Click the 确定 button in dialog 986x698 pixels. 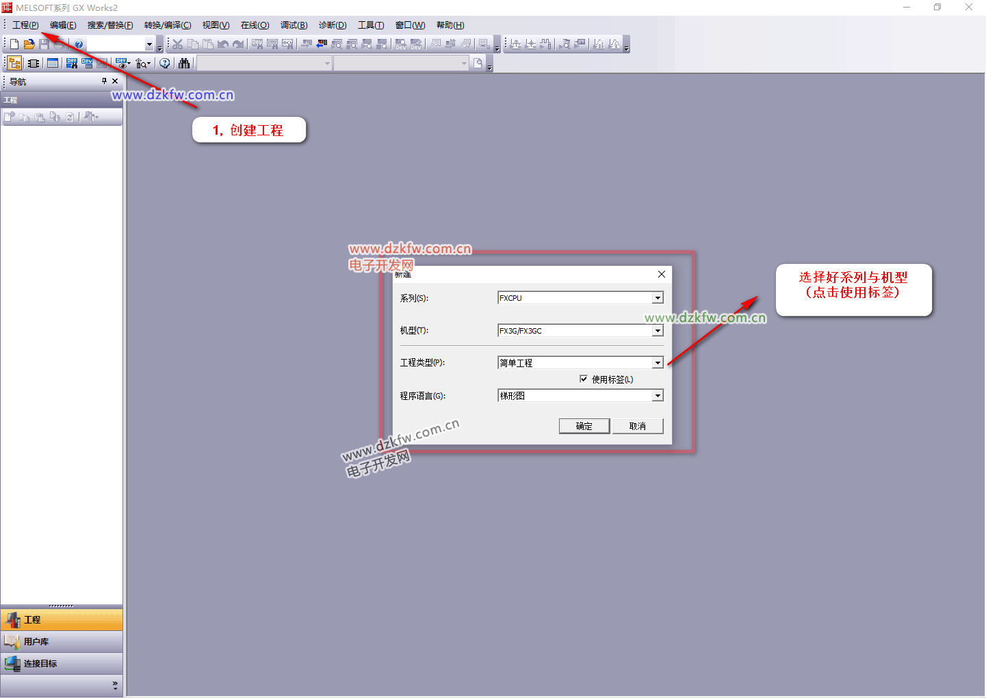(584, 426)
